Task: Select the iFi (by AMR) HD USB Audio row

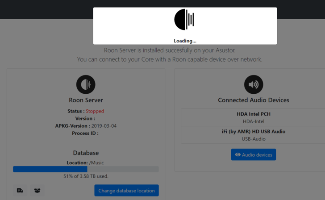Action: coord(253,135)
